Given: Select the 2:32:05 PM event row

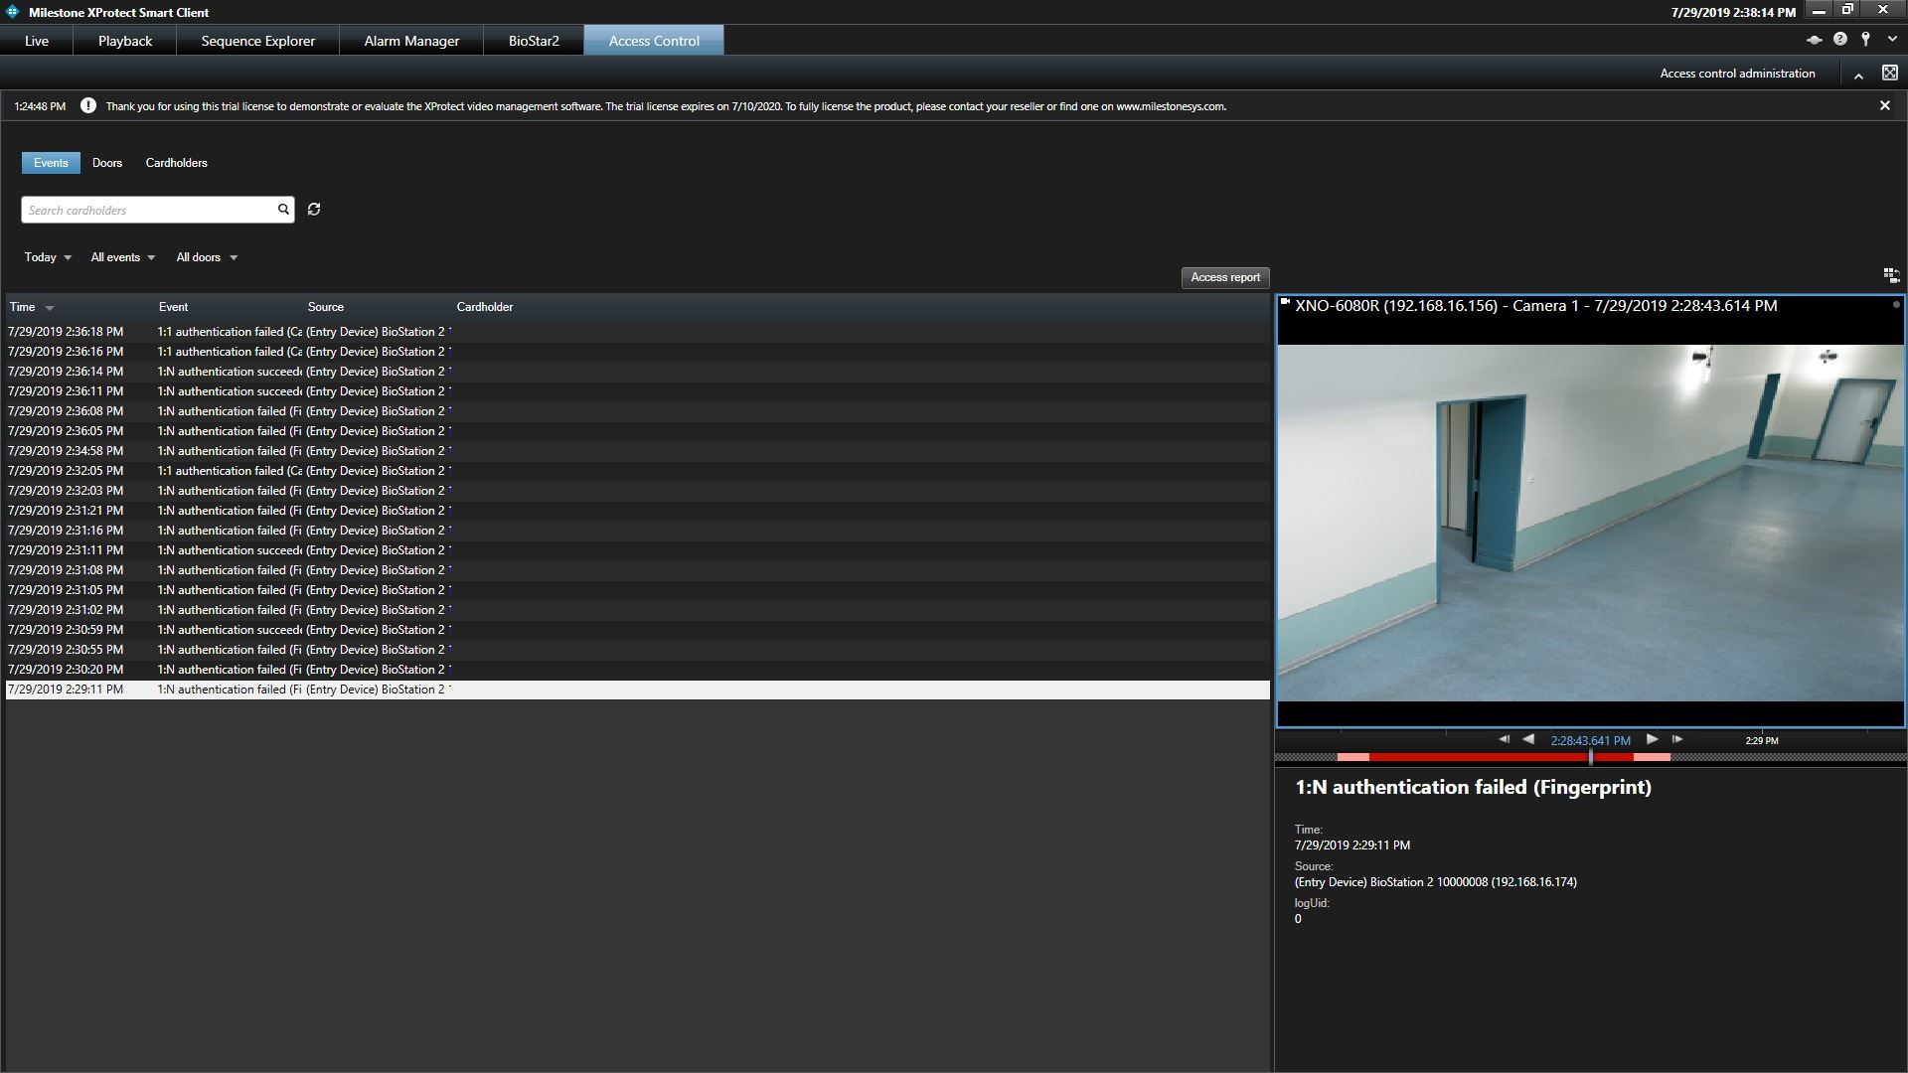Looking at the screenshot, I should 637,471.
